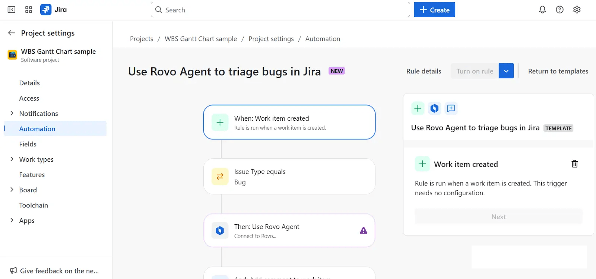Open Fields settings
Image resolution: width=596 pixels, height=279 pixels.
(x=28, y=144)
